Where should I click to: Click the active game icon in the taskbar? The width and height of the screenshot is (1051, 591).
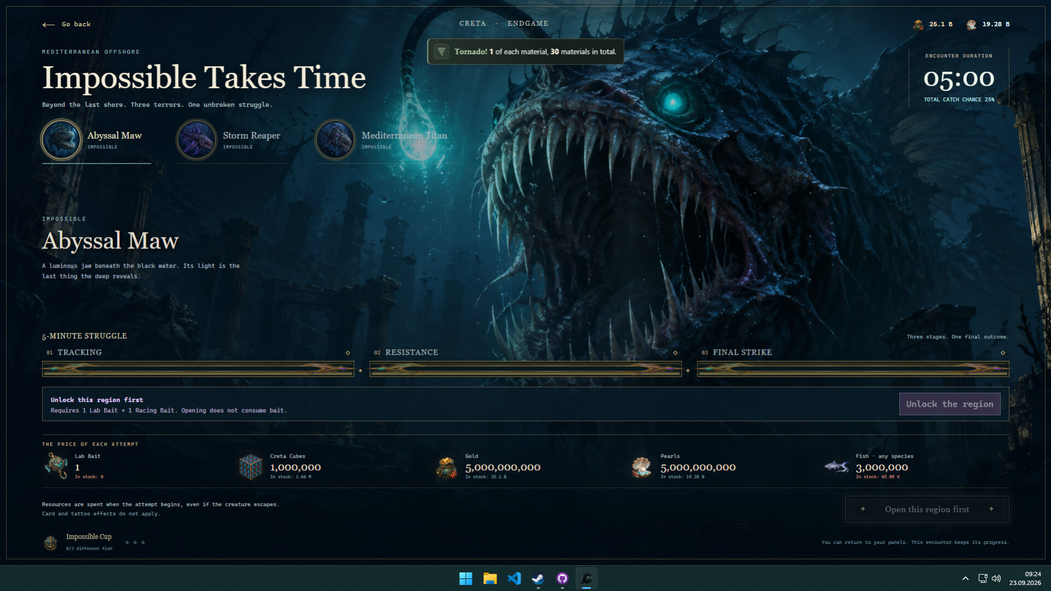(586, 578)
